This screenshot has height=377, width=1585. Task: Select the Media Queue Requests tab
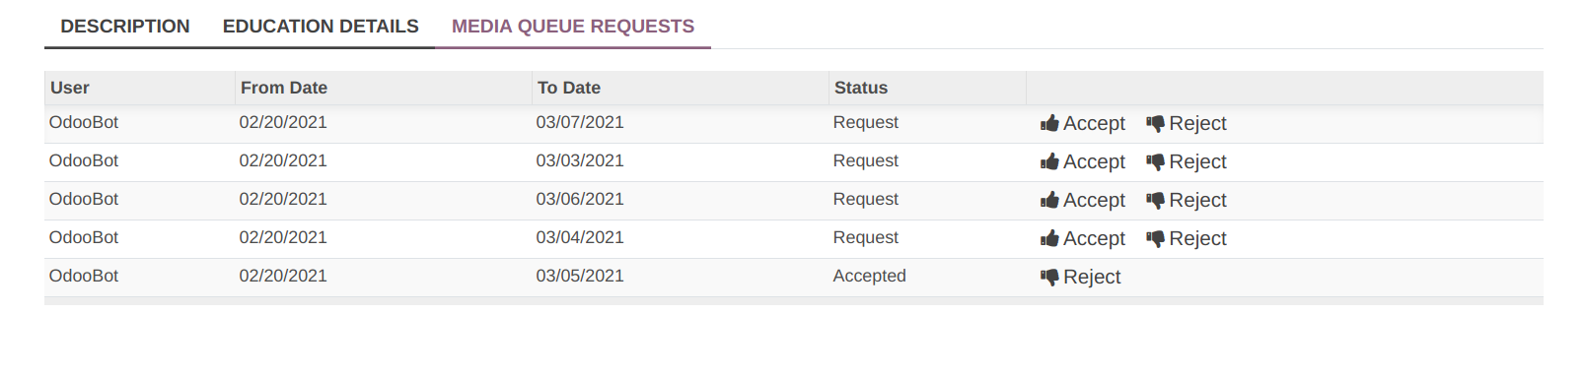coord(573,27)
